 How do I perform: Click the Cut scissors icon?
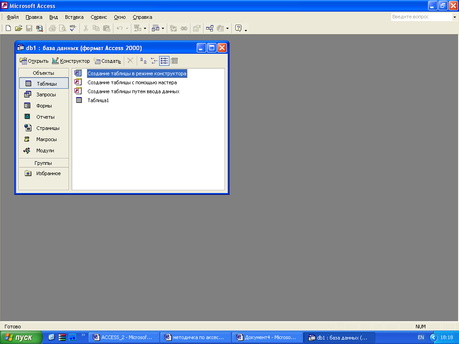[x=86, y=28]
